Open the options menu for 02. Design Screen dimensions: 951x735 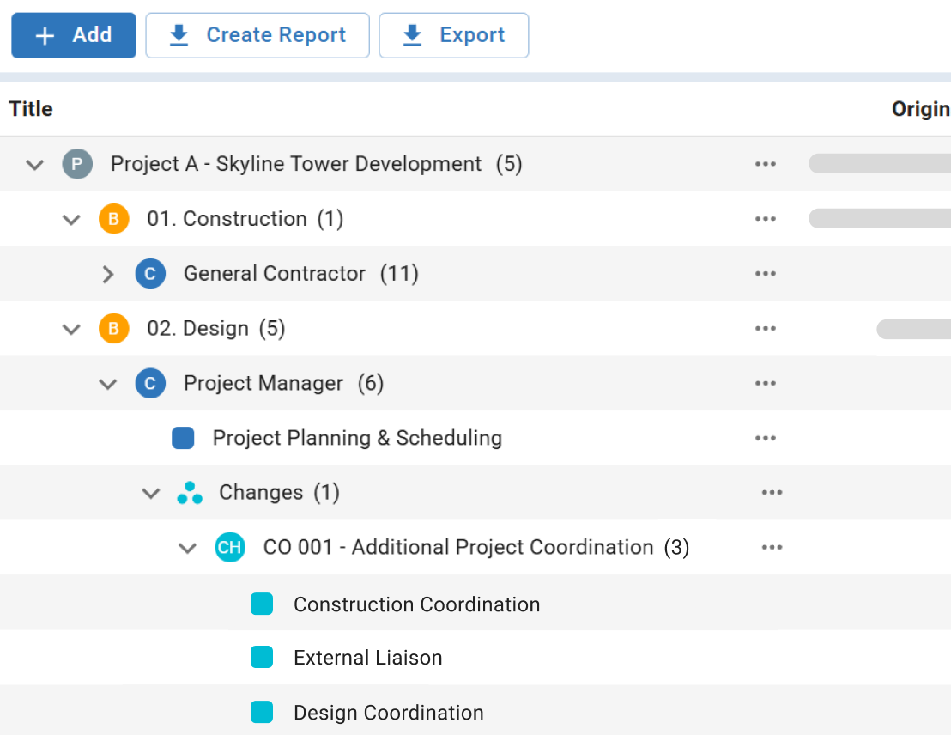[766, 328]
